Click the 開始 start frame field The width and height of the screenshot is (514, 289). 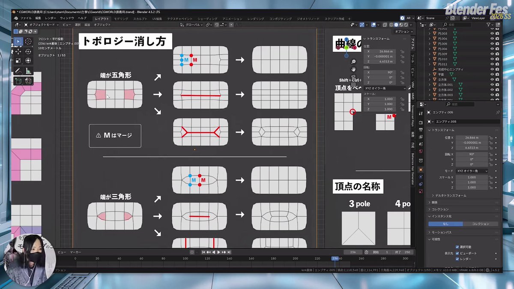coord(381,252)
